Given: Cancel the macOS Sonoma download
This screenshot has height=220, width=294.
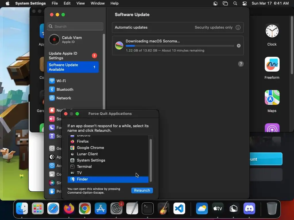Looking at the screenshot, I should [239, 46].
